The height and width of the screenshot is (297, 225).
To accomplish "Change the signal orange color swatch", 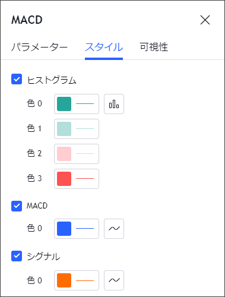I will point(64,280).
